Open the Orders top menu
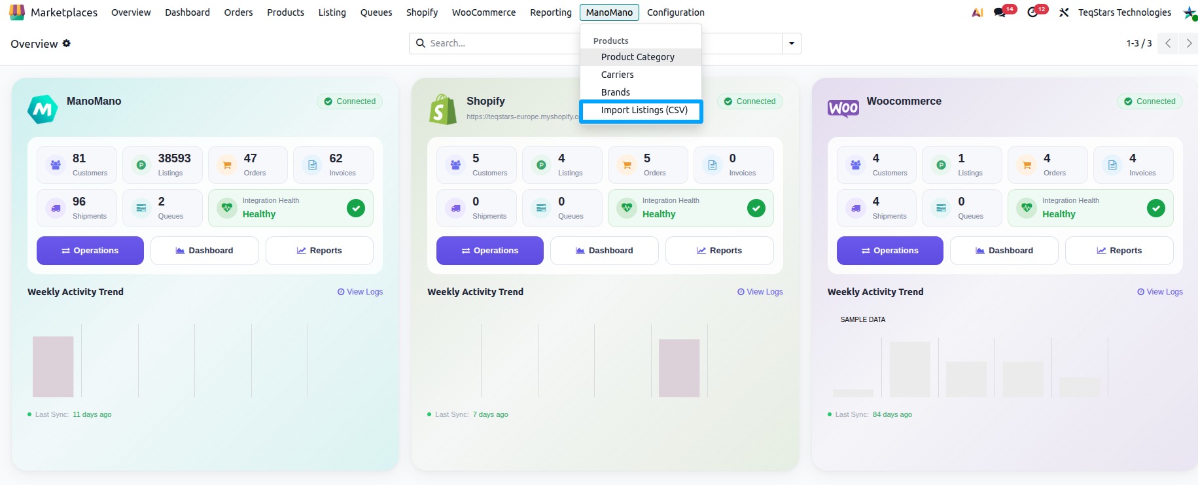Viewport: 1198px width, 485px height. click(238, 12)
